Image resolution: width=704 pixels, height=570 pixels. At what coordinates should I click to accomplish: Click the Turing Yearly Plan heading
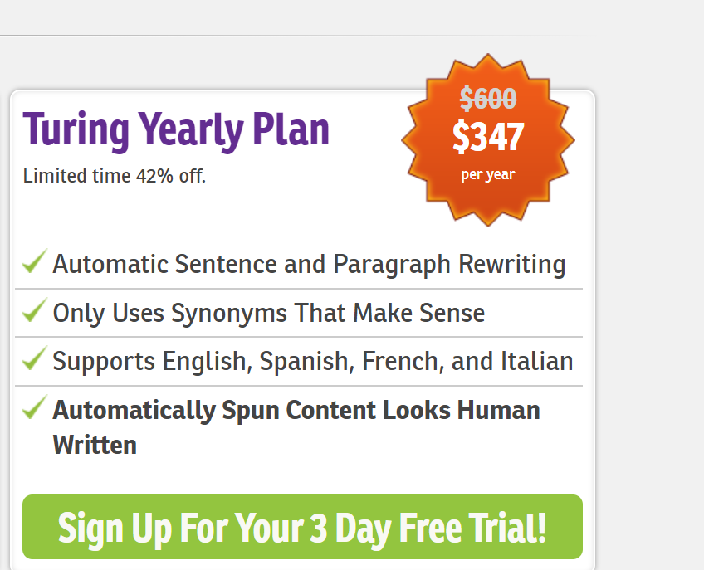click(176, 130)
